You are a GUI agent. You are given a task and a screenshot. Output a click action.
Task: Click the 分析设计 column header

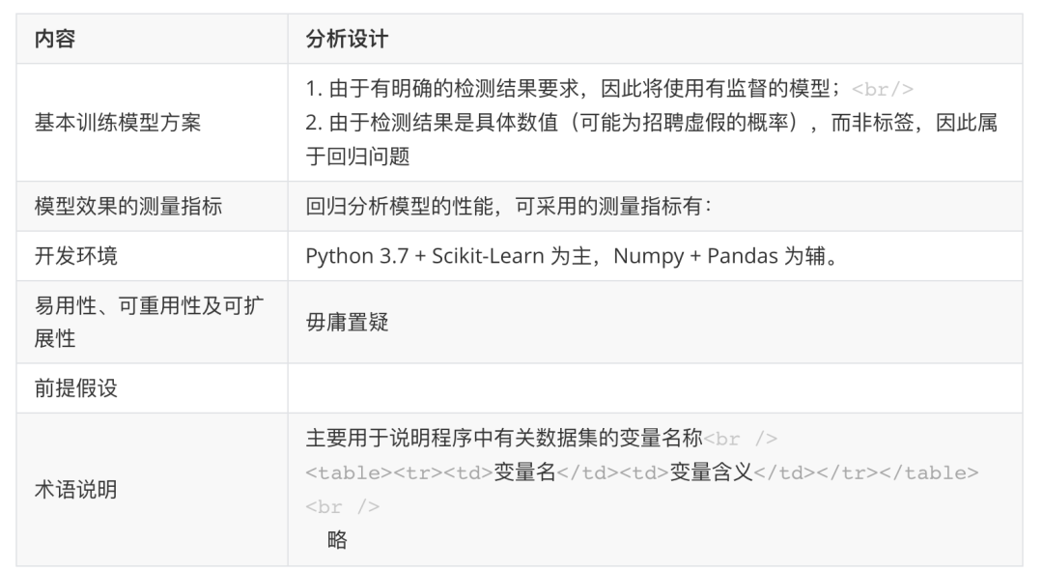point(347,39)
